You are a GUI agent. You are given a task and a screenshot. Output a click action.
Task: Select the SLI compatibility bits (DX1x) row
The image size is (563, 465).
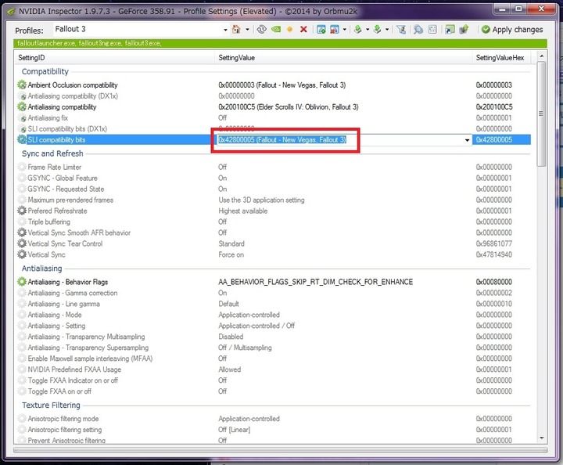click(273, 128)
